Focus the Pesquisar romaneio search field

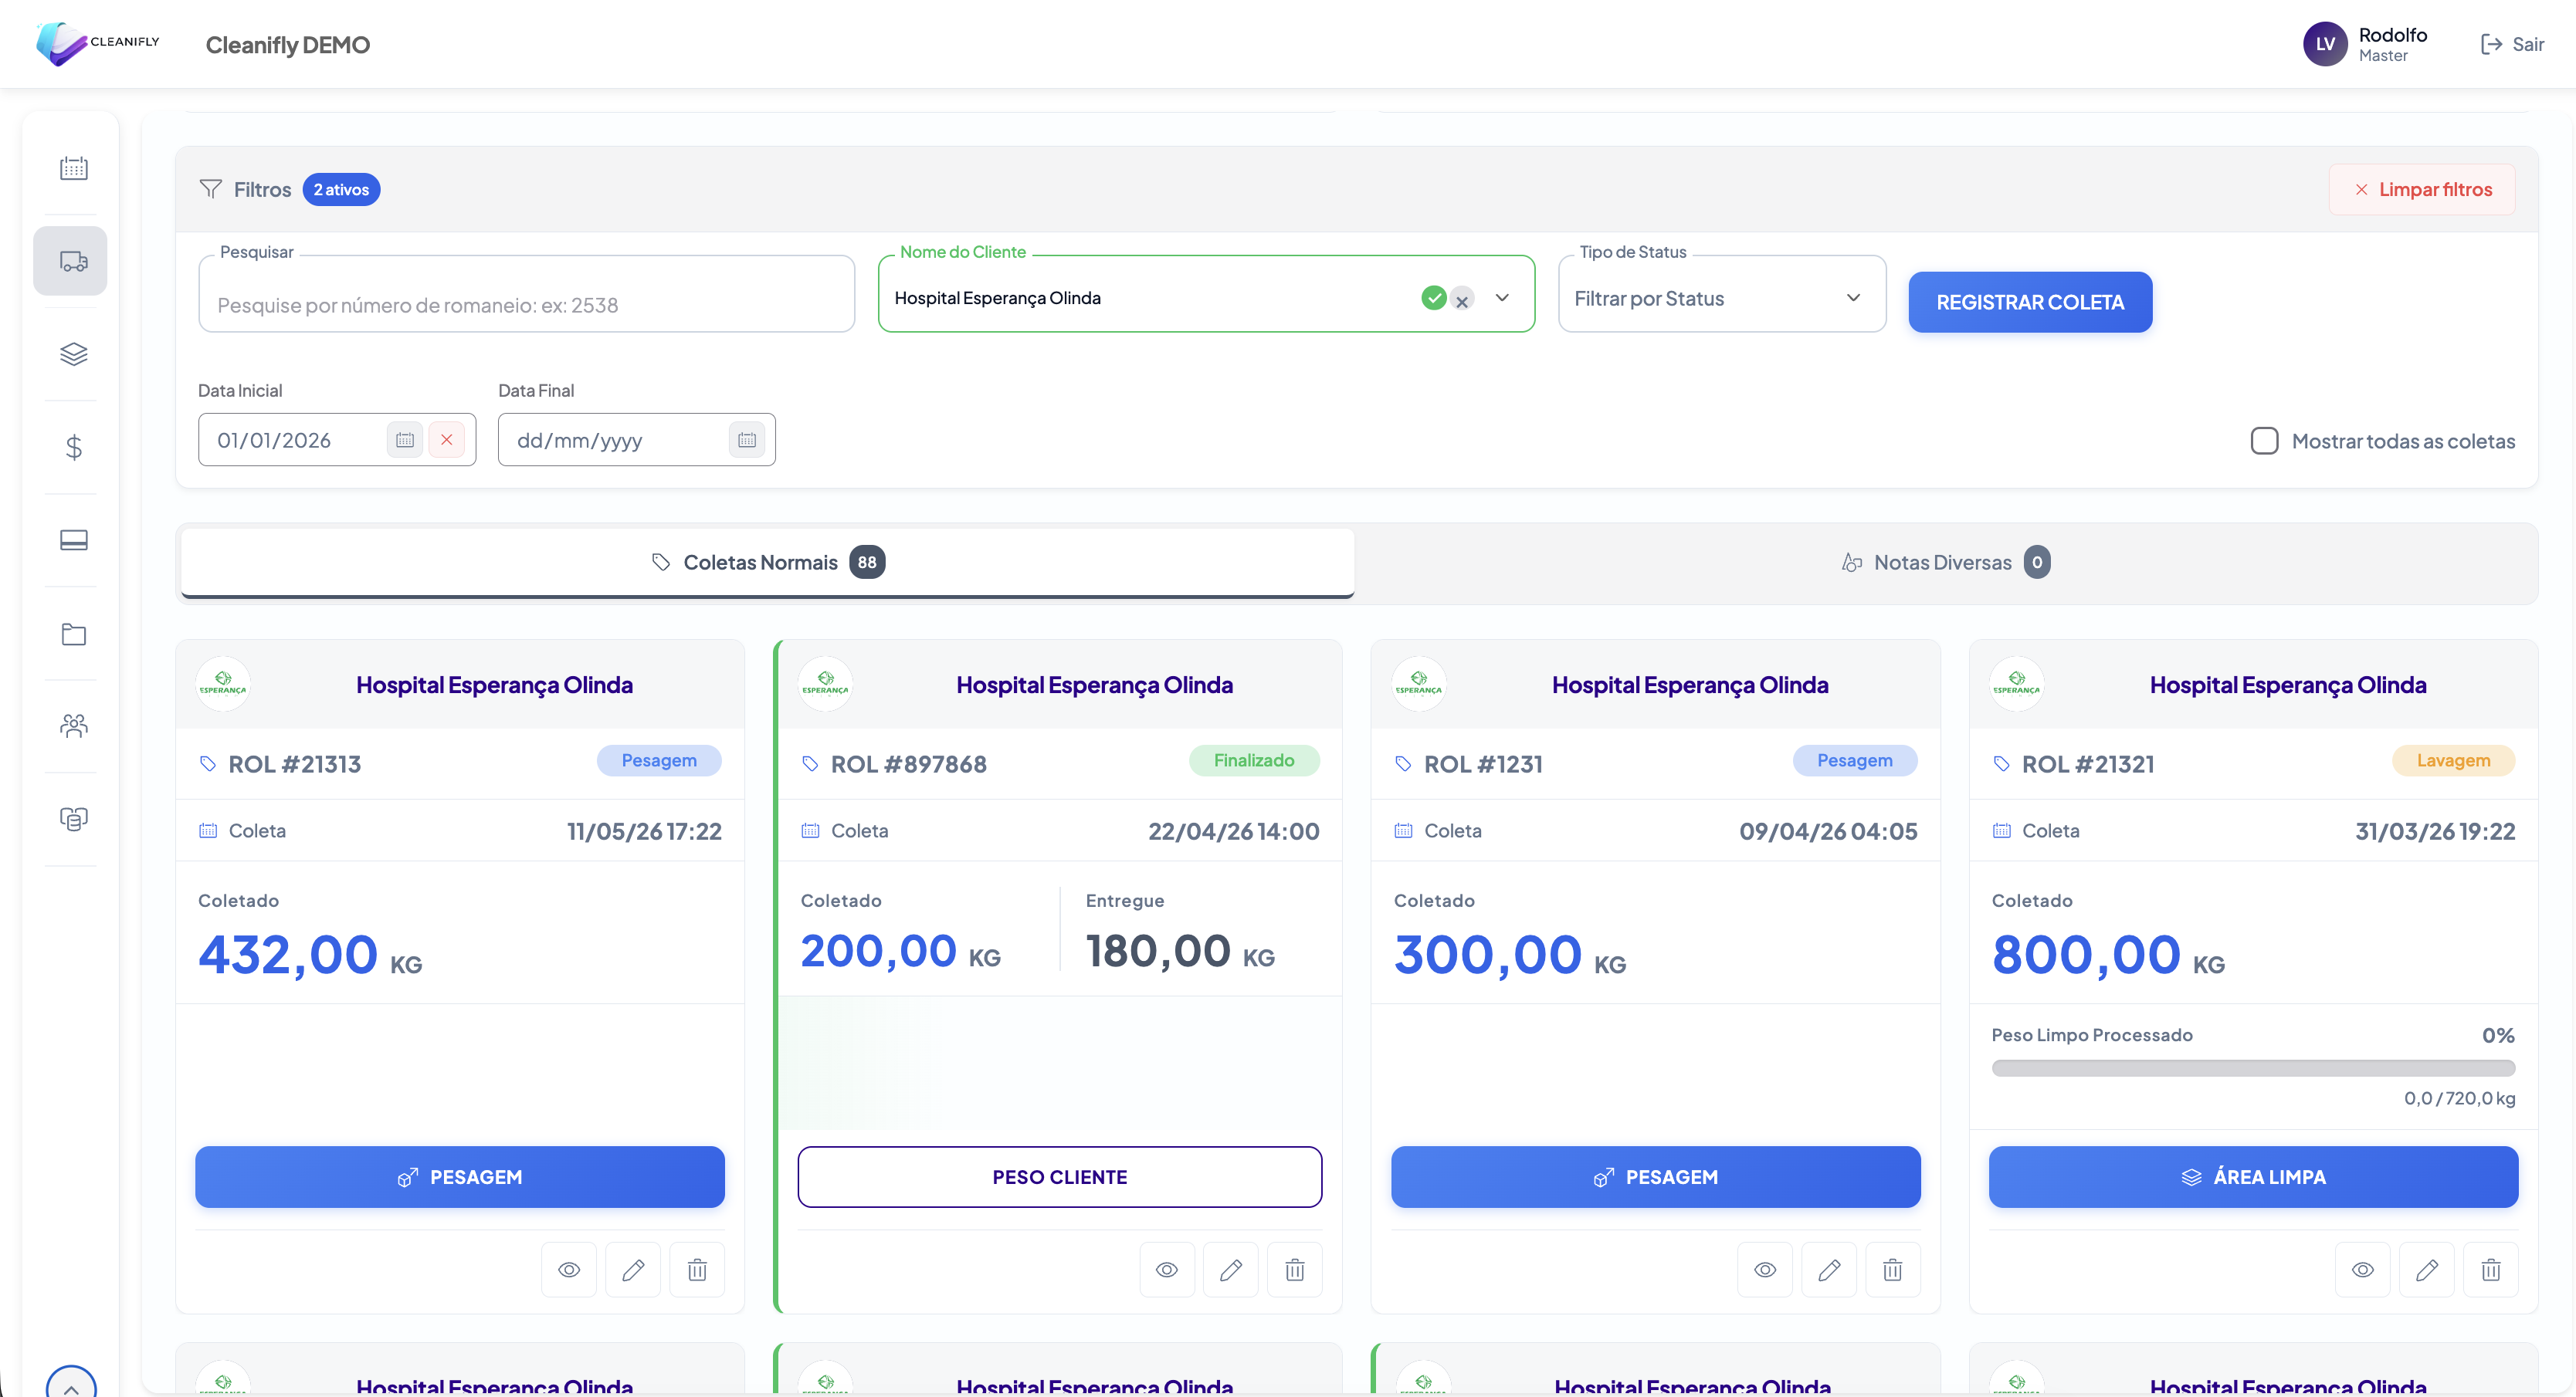tap(526, 296)
